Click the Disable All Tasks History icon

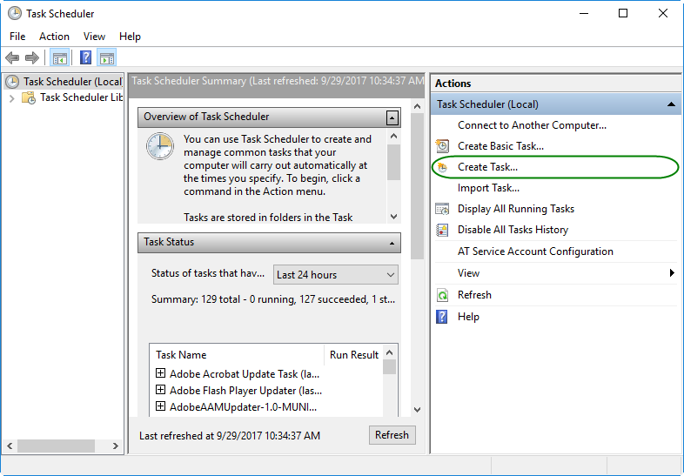coord(442,230)
